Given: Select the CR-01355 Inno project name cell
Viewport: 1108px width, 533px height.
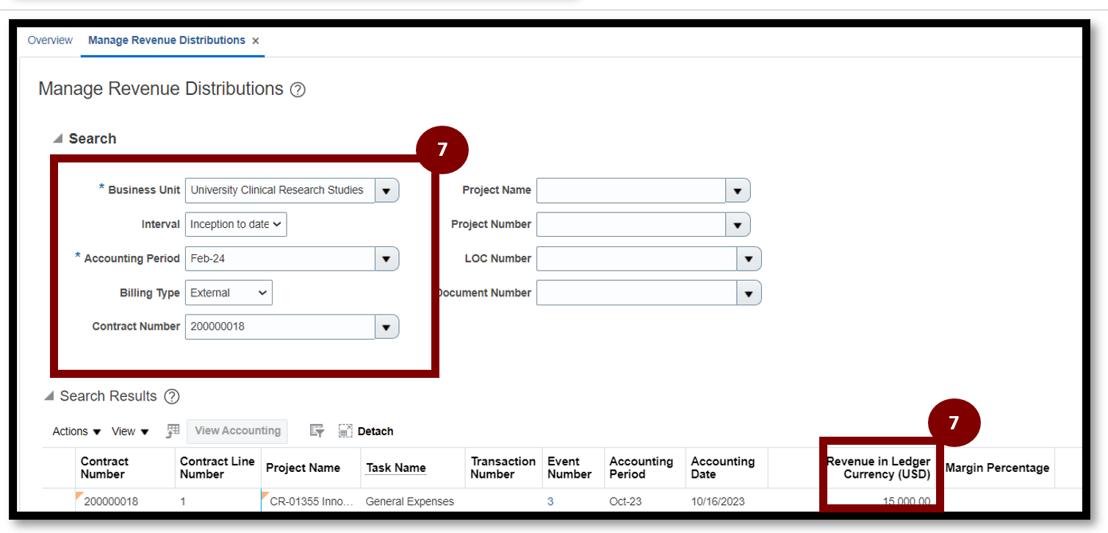Looking at the screenshot, I should 312,501.
